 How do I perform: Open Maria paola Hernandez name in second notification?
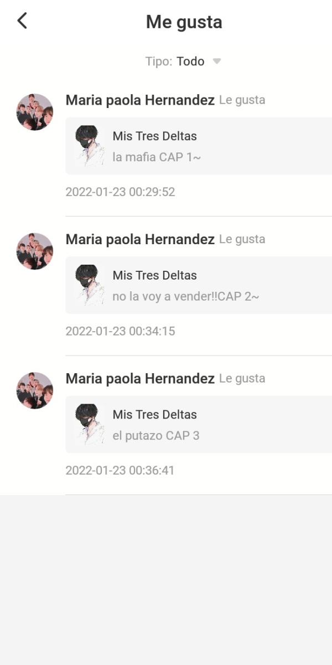pos(140,239)
